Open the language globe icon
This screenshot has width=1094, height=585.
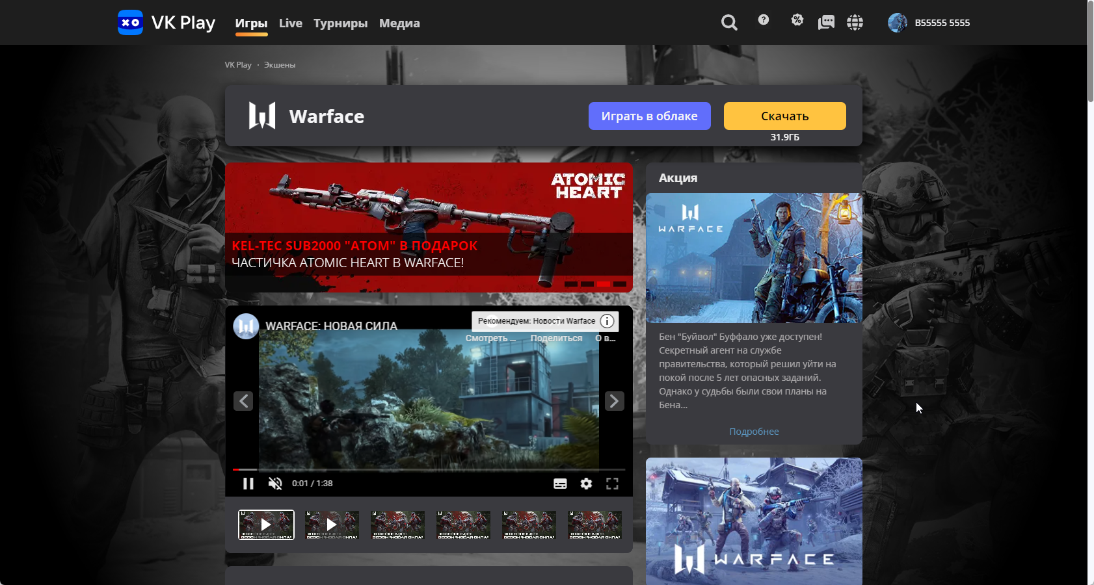coord(855,23)
